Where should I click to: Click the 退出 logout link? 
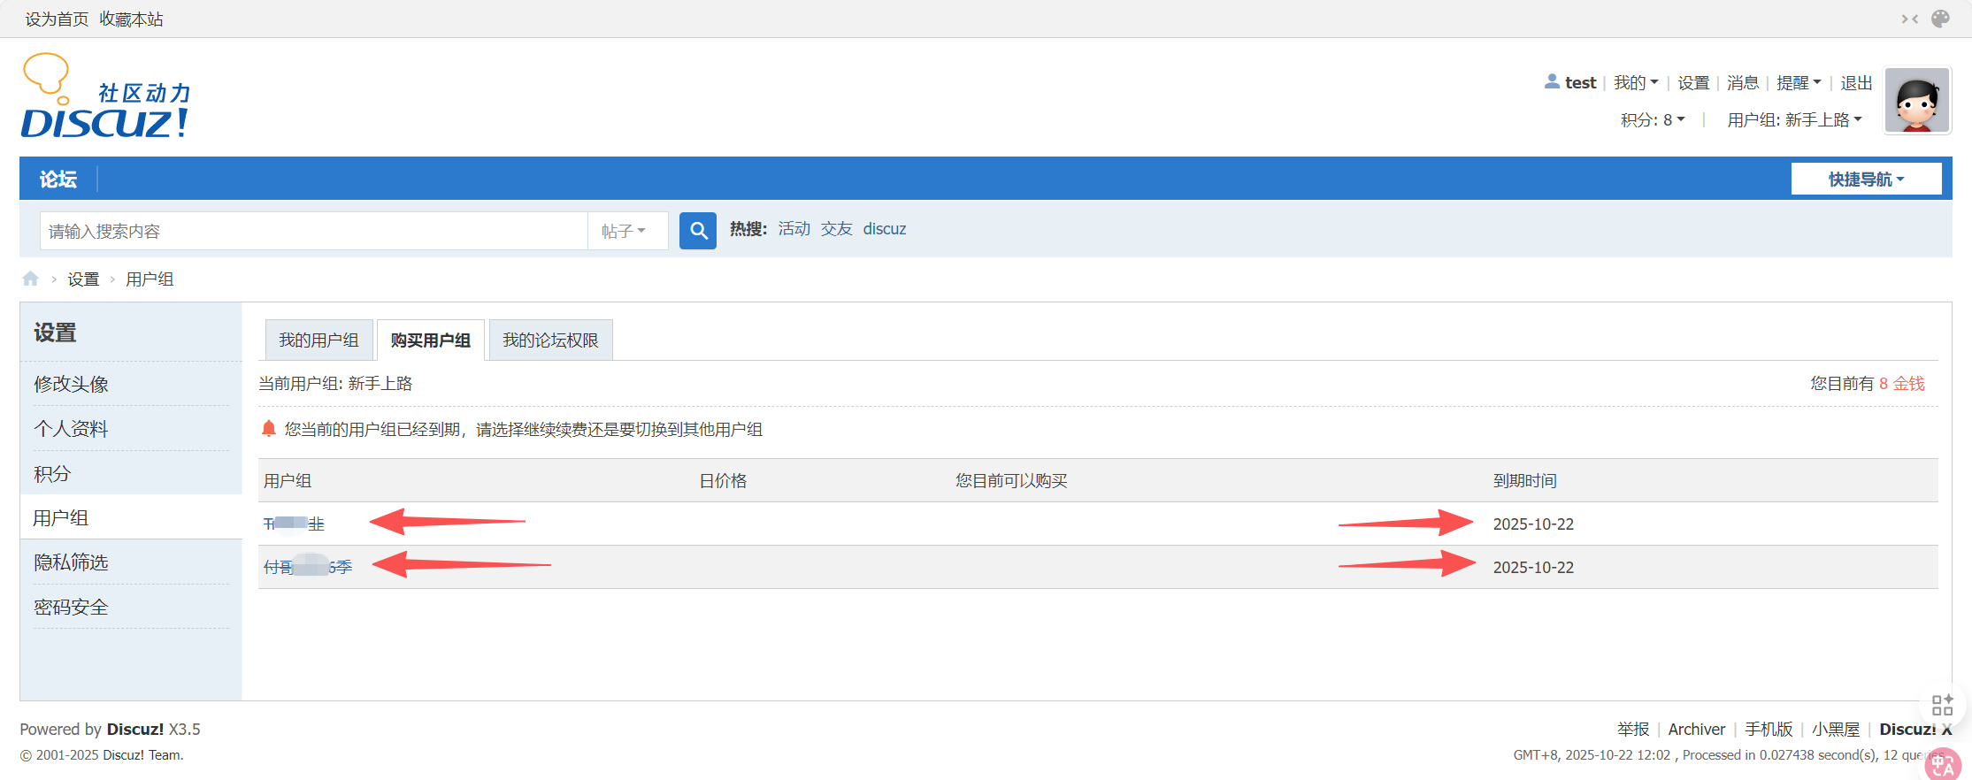click(x=1856, y=83)
